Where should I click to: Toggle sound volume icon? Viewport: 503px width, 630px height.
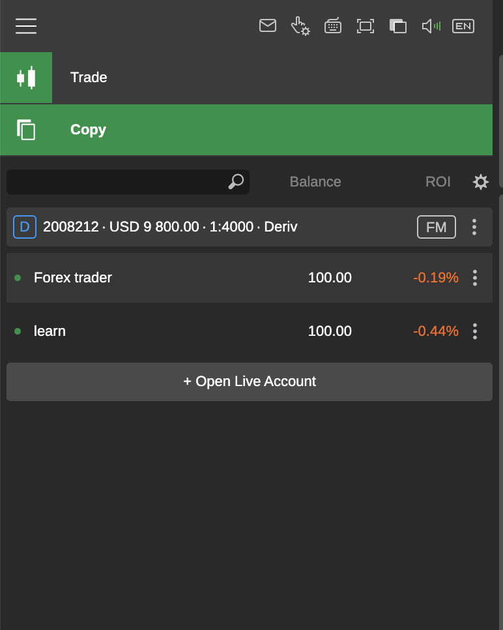tap(431, 26)
